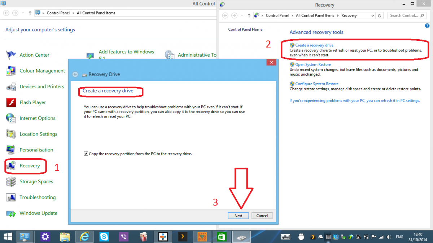
Task: Open Add features to Windows 8.1 link
Action: [x=126, y=55]
